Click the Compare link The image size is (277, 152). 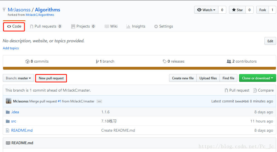(x=263, y=90)
